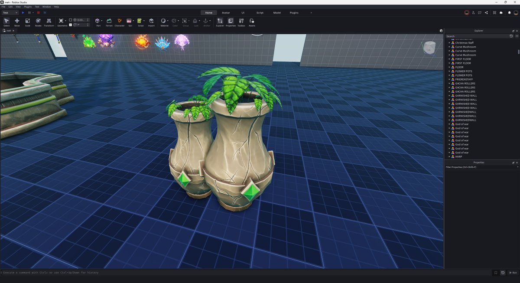Open the ribbon tabs overflow arrow

click(311, 13)
